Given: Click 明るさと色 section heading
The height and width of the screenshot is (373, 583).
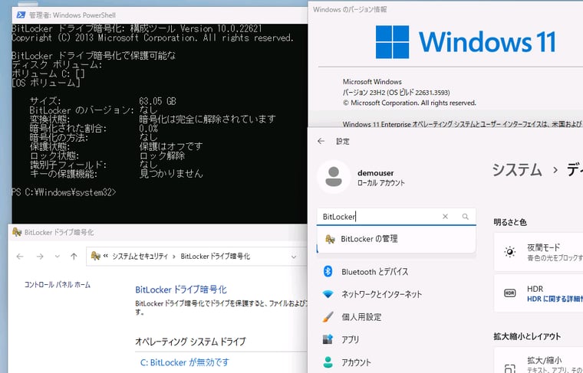Looking at the screenshot, I should coord(510,222).
